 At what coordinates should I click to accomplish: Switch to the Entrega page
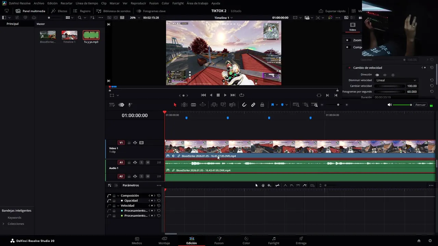[301, 241]
